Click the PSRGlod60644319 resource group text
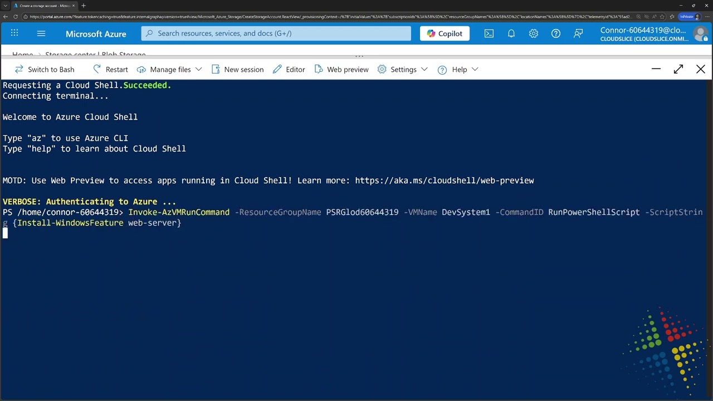Image resolution: width=713 pixels, height=401 pixels. [x=362, y=212]
